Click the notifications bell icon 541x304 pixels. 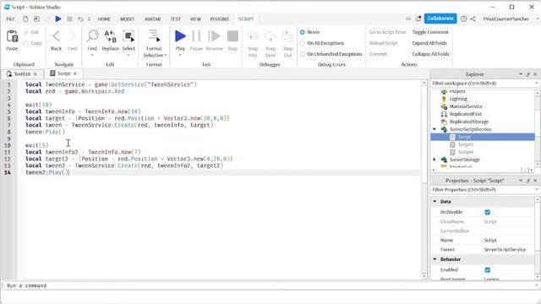click(x=418, y=19)
